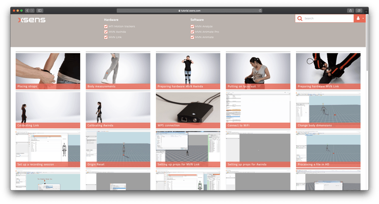
Task: Toggle MVN Animate Pro checkbox
Action: pos(193,32)
